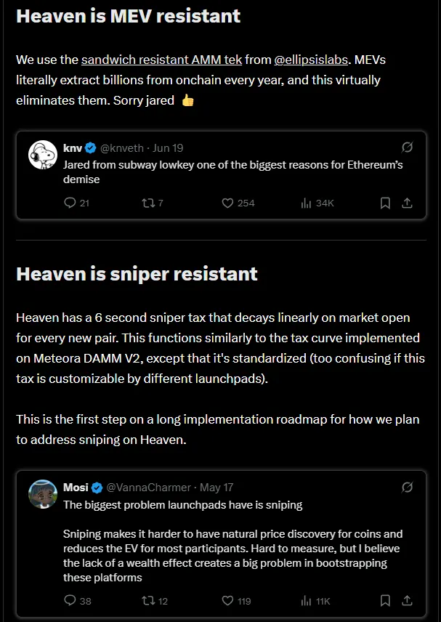Bookmark knv's tweet
This screenshot has width=441, height=622.
pyautogui.click(x=385, y=203)
